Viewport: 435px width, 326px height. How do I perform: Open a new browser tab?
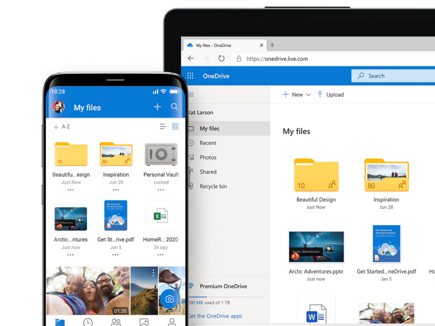pyautogui.click(x=272, y=45)
